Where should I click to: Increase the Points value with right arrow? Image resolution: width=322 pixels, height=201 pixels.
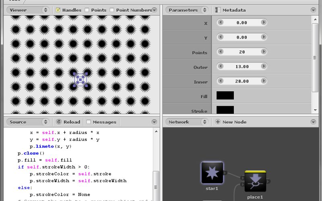click(264, 51)
